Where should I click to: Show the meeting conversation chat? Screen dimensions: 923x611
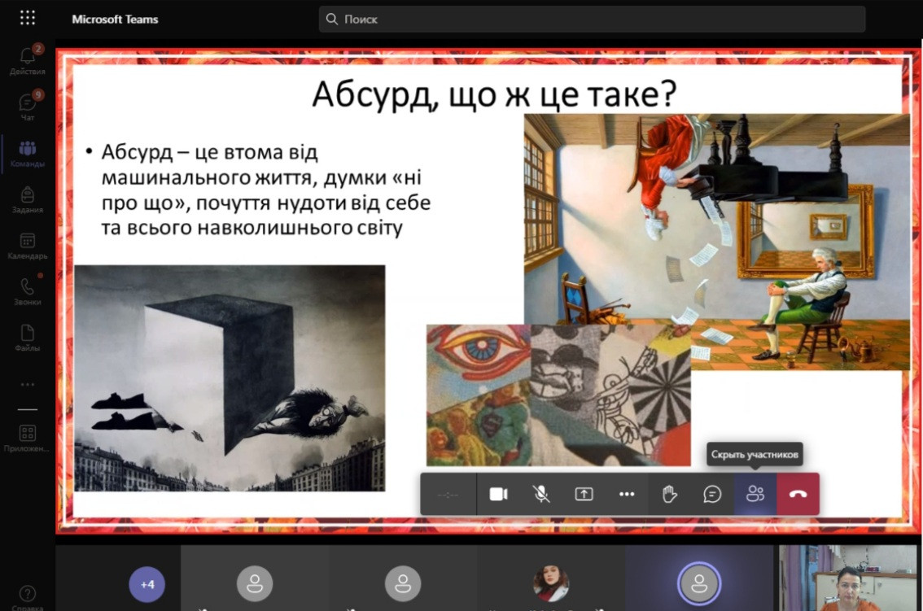(712, 494)
